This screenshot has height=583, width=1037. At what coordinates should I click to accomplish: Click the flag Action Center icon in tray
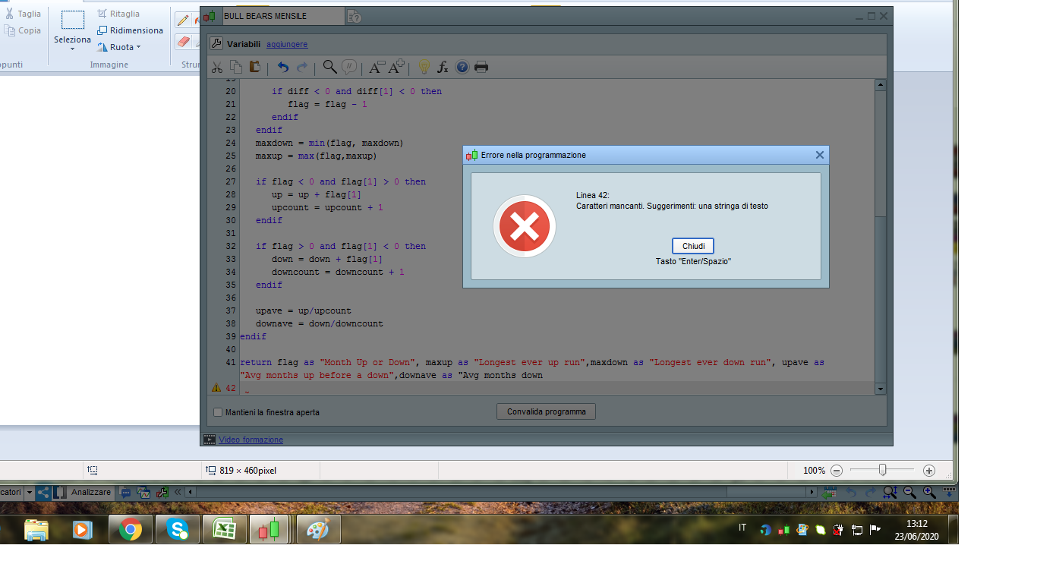pos(875,530)
